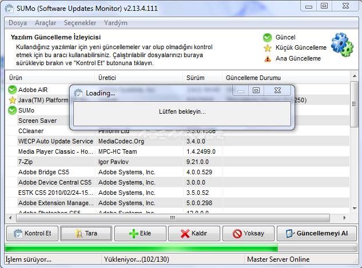Click the green loading progress bar
This screenshot has width=362, height=268.
pos(181,249)
